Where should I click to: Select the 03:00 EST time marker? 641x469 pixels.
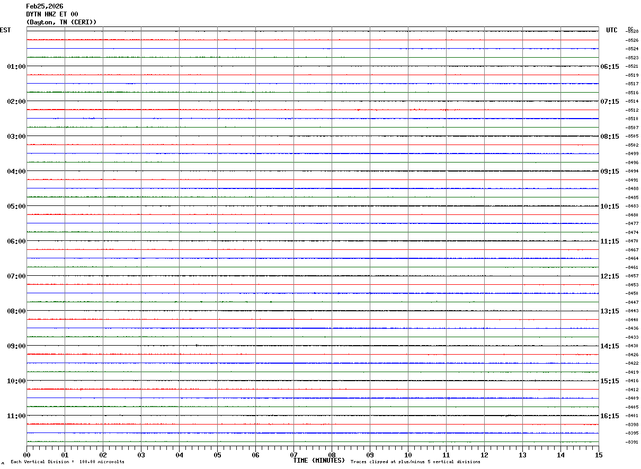click(x=16, y=137)
